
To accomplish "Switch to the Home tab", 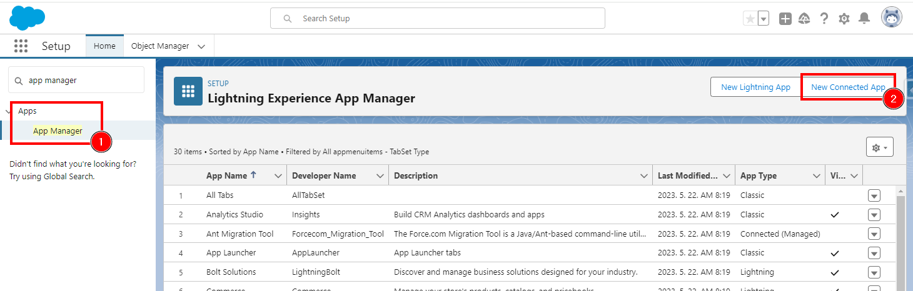I will point(104,46).
